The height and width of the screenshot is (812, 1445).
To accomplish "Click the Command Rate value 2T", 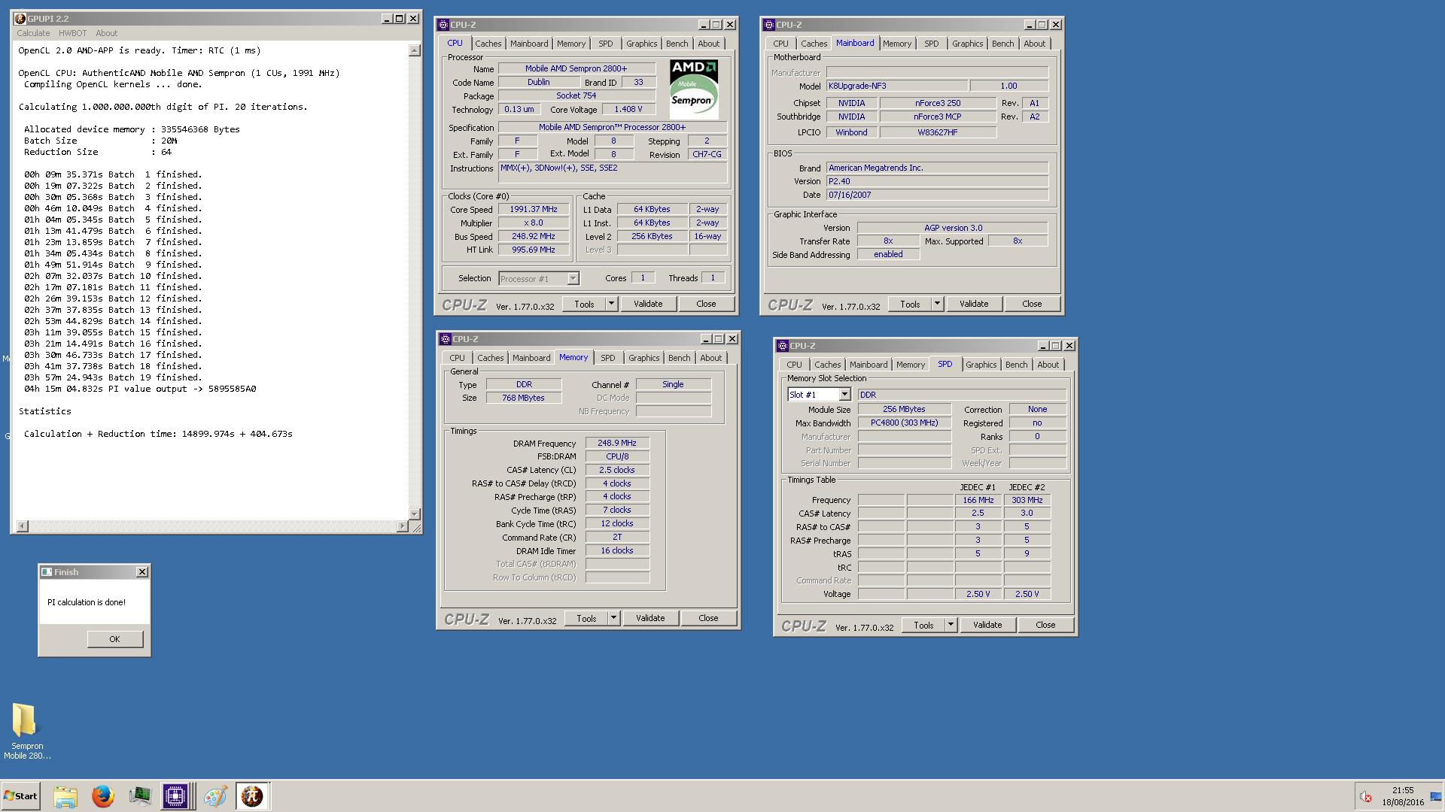I will pos(616,537).
